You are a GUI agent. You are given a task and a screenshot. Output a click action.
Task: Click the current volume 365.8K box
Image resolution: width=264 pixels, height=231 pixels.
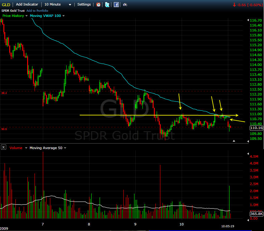coord(256,214)
